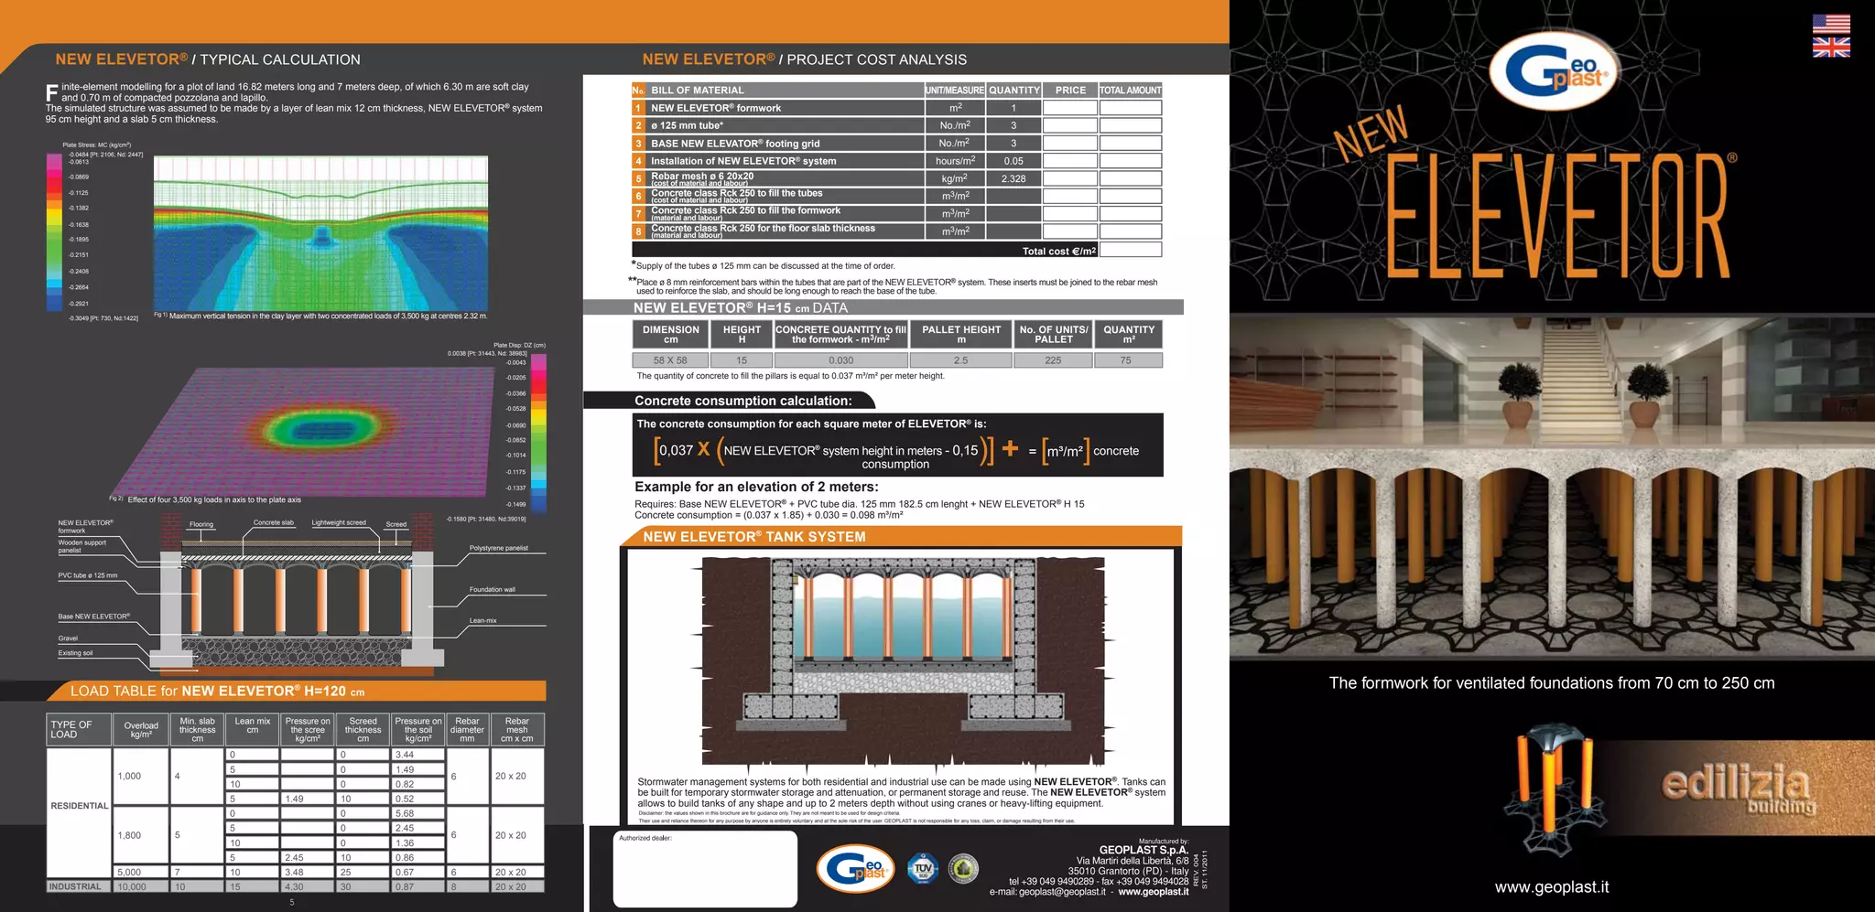This screenshot has width=1875, height=912.
Task: Click the 3.44 pressure on soil cell
Action: tap(418, 755)
